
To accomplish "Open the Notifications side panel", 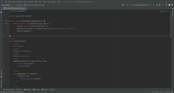I will [x=173, y=12].
